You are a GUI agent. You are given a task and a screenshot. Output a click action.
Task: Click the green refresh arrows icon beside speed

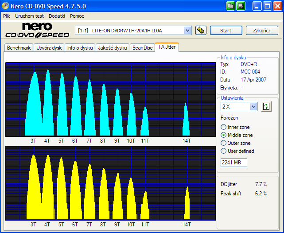click(x=266, y=107)
